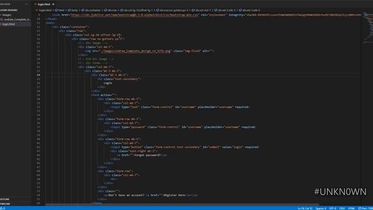
Task: Select login.html in the Explorer tree
Action: [16, 24]
